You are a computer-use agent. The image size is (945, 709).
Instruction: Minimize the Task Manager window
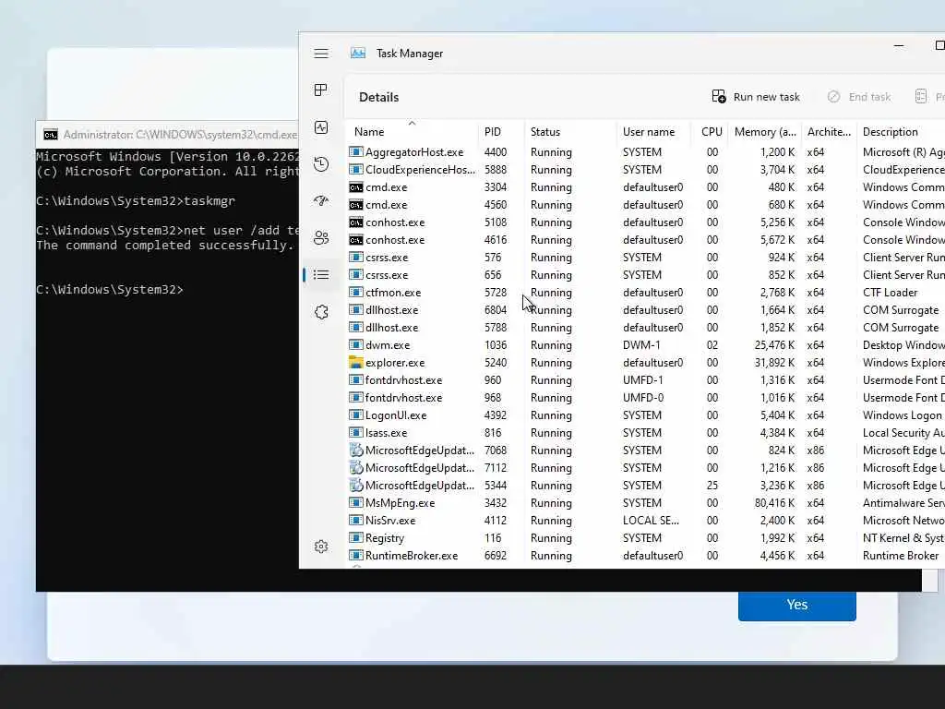click(899, 45)
